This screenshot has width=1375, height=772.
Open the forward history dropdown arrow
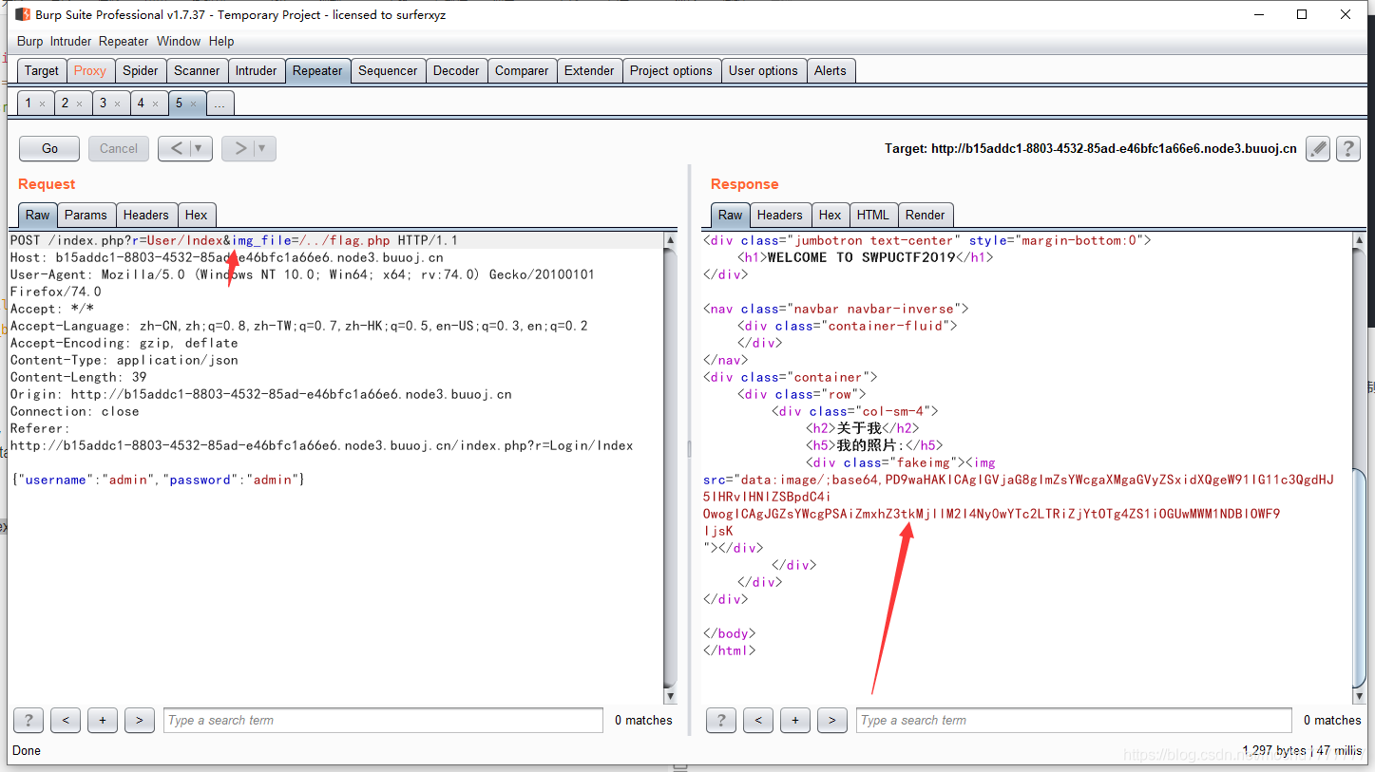coord(264,148)
